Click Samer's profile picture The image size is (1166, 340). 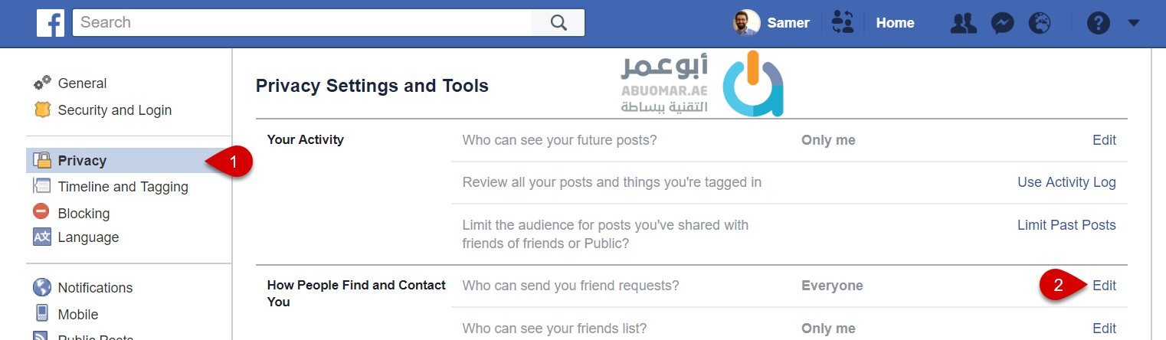[x=746, y=23]
